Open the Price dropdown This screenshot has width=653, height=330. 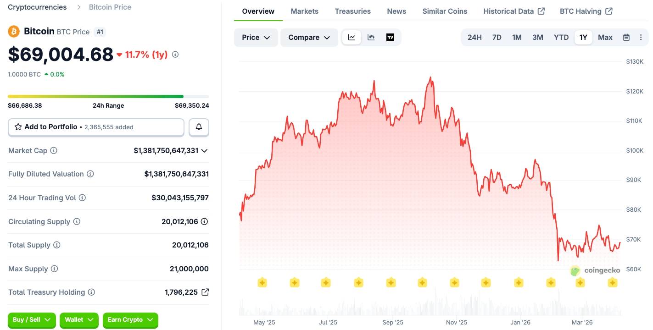[256, 37]
